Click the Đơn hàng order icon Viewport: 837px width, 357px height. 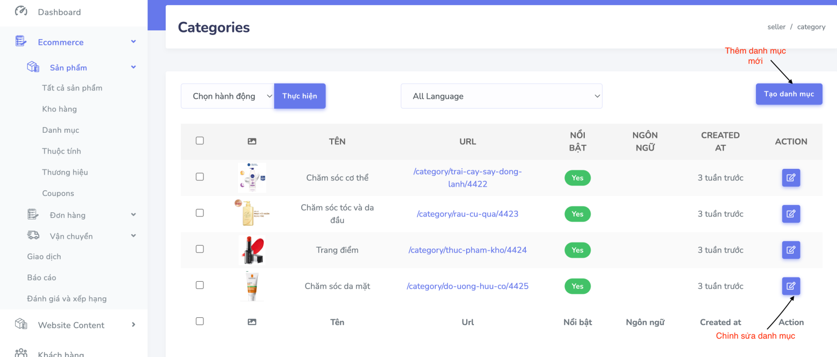tap(33, 214)
